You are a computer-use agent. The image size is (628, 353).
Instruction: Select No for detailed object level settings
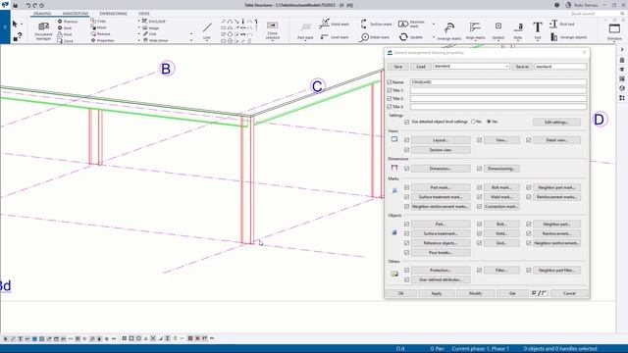pos(473,122)
